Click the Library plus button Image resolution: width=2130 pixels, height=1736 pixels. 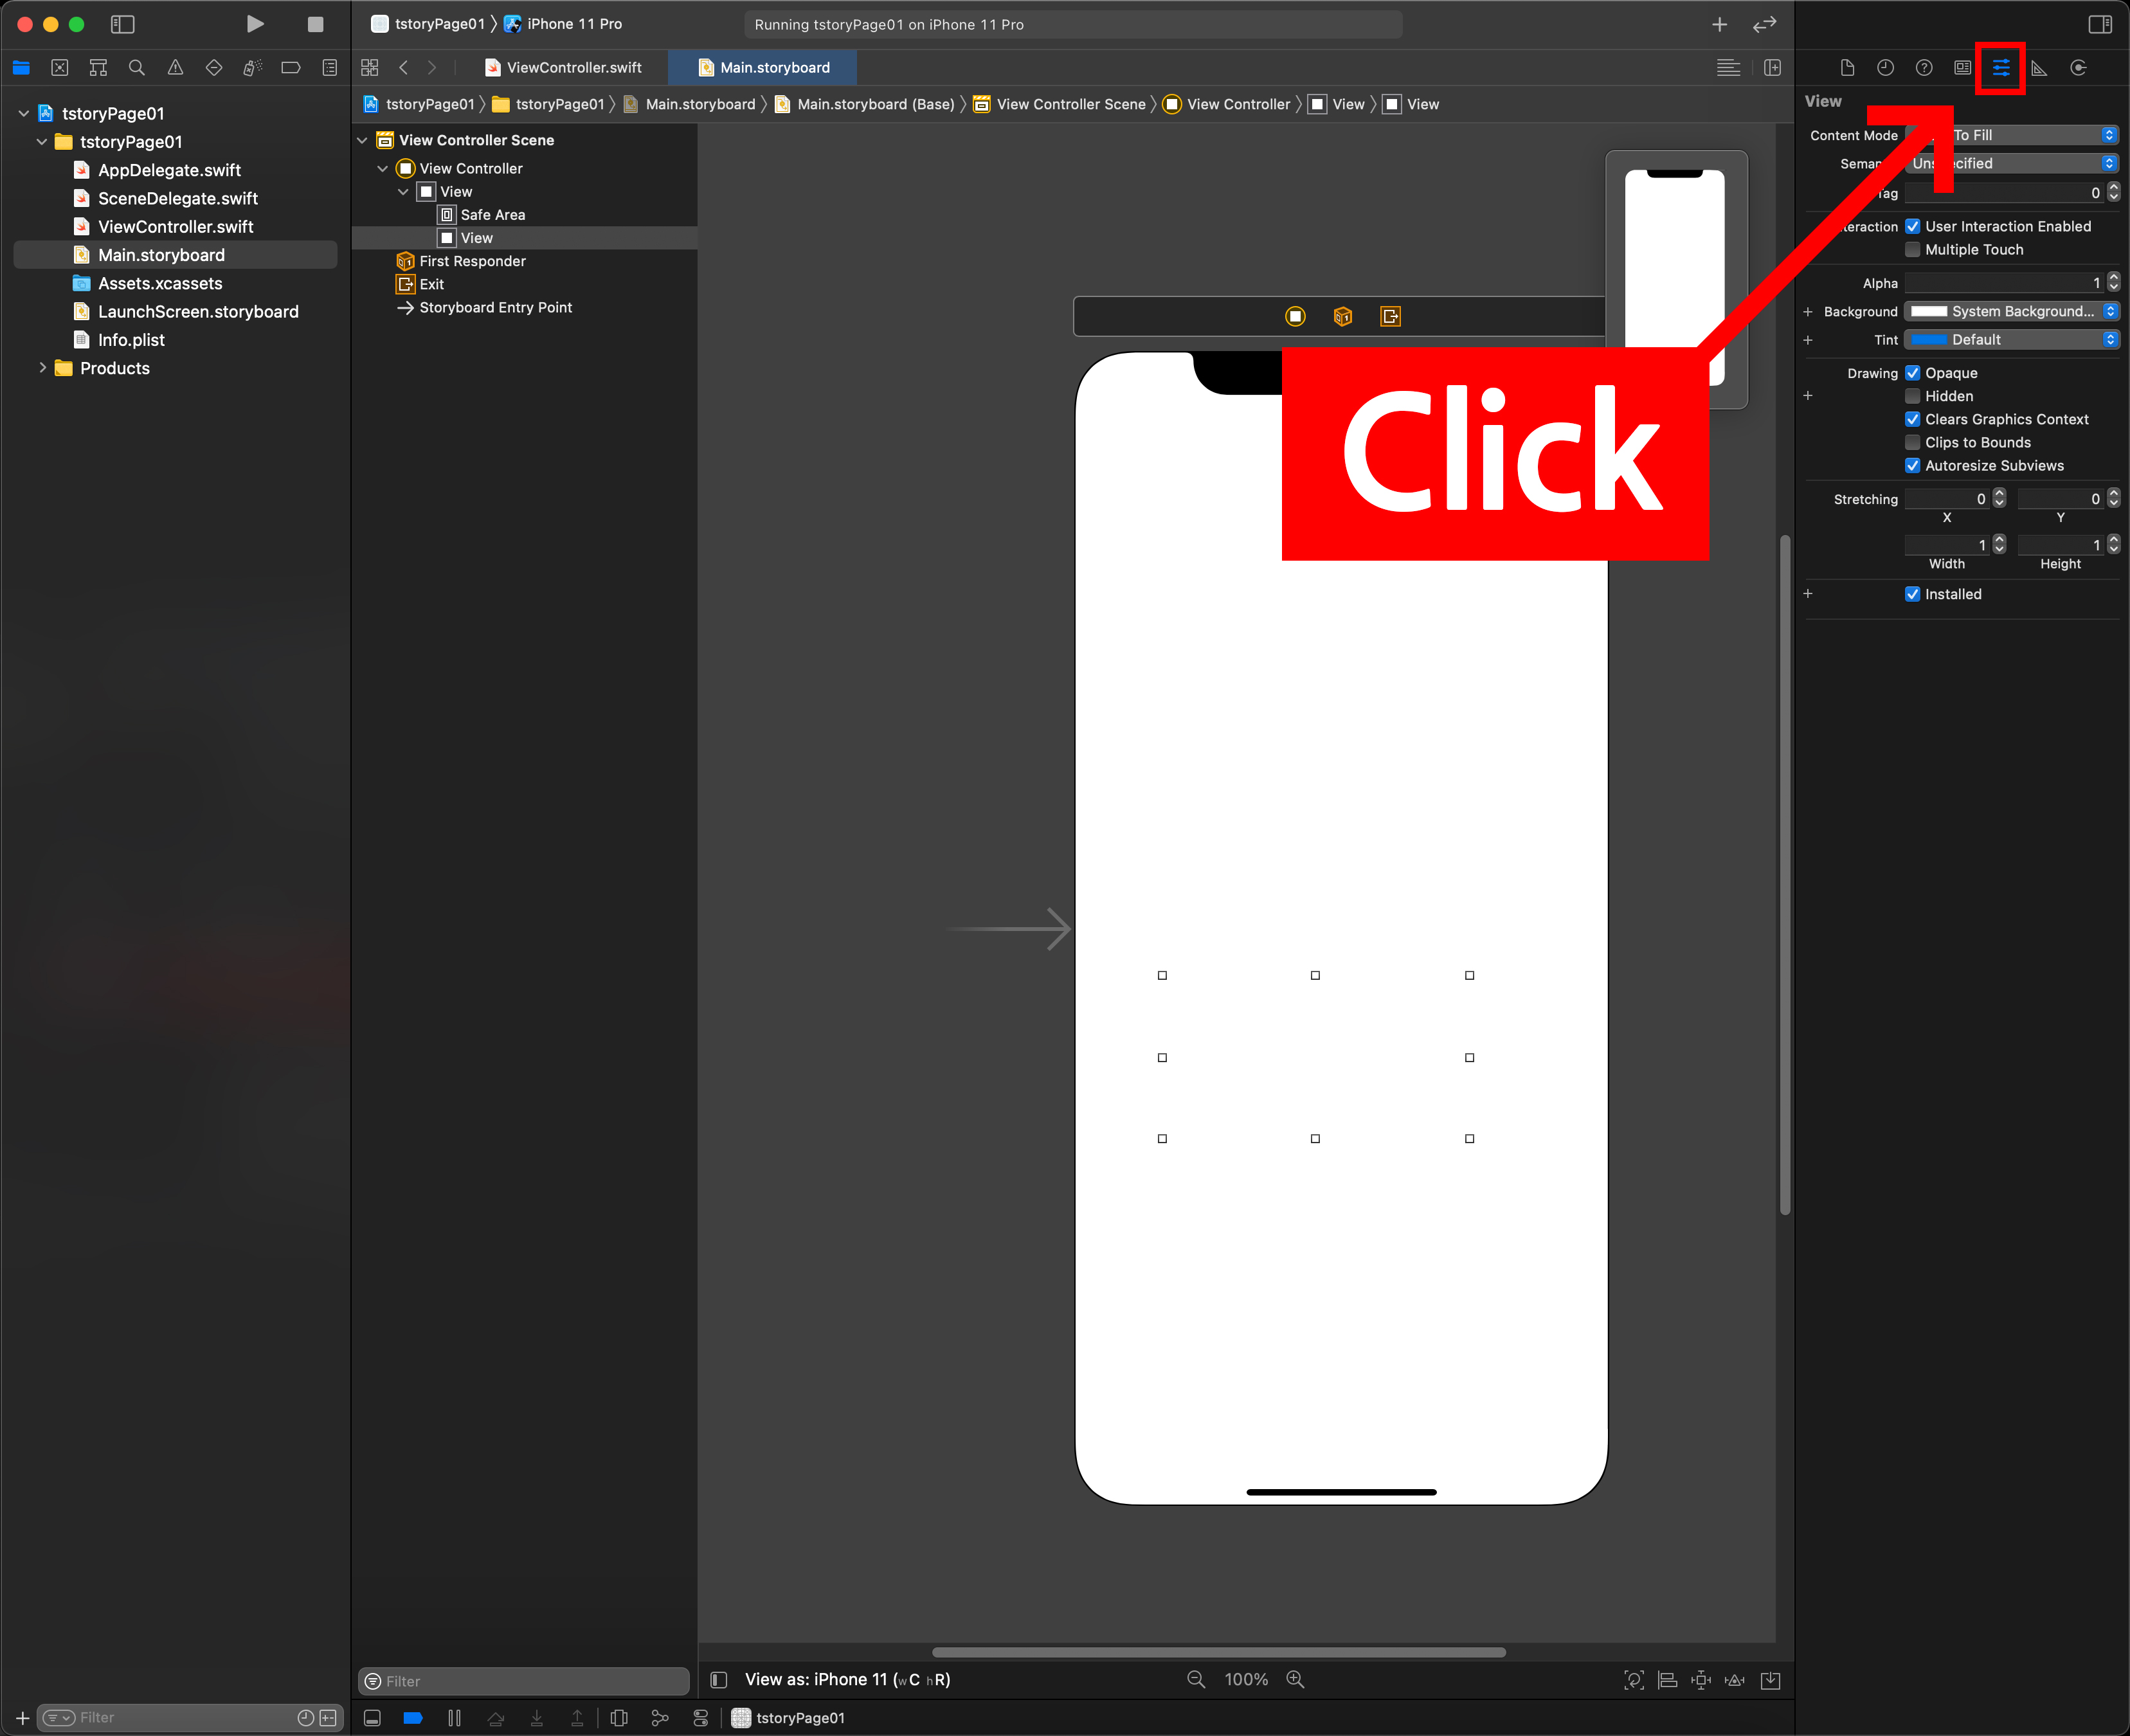pyautogui.click(x=1719, y=24)
